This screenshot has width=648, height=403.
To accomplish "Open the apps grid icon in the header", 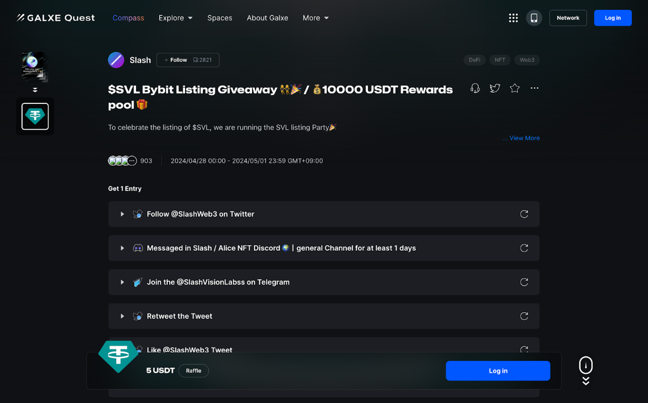I will [x=513, y=17].
